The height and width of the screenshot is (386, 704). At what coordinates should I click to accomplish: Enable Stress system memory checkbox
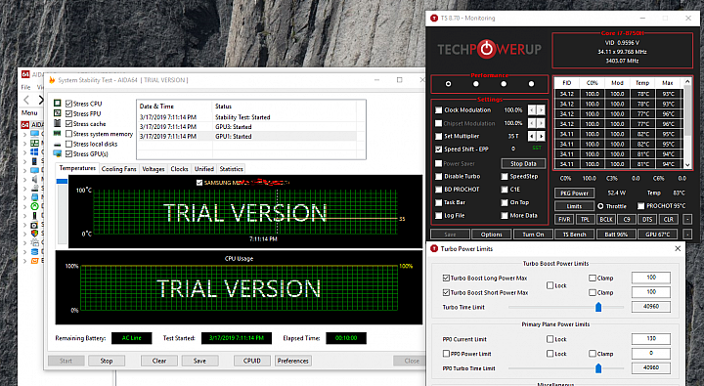pyautogui.click(x=68, y=134)
